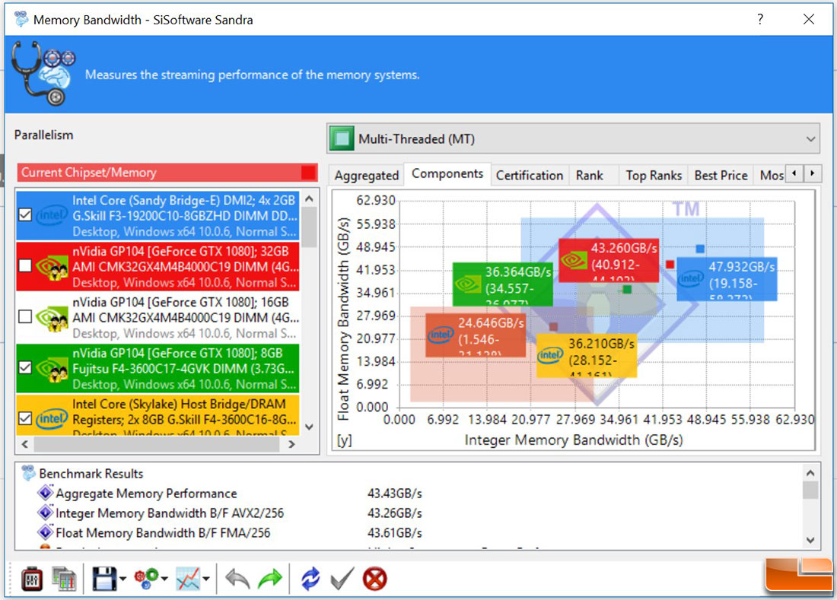The width and height of the screenshot is (837, 600).
Task: Click the results pane scroll-up arrow
Action: click(x=810, y=472)
